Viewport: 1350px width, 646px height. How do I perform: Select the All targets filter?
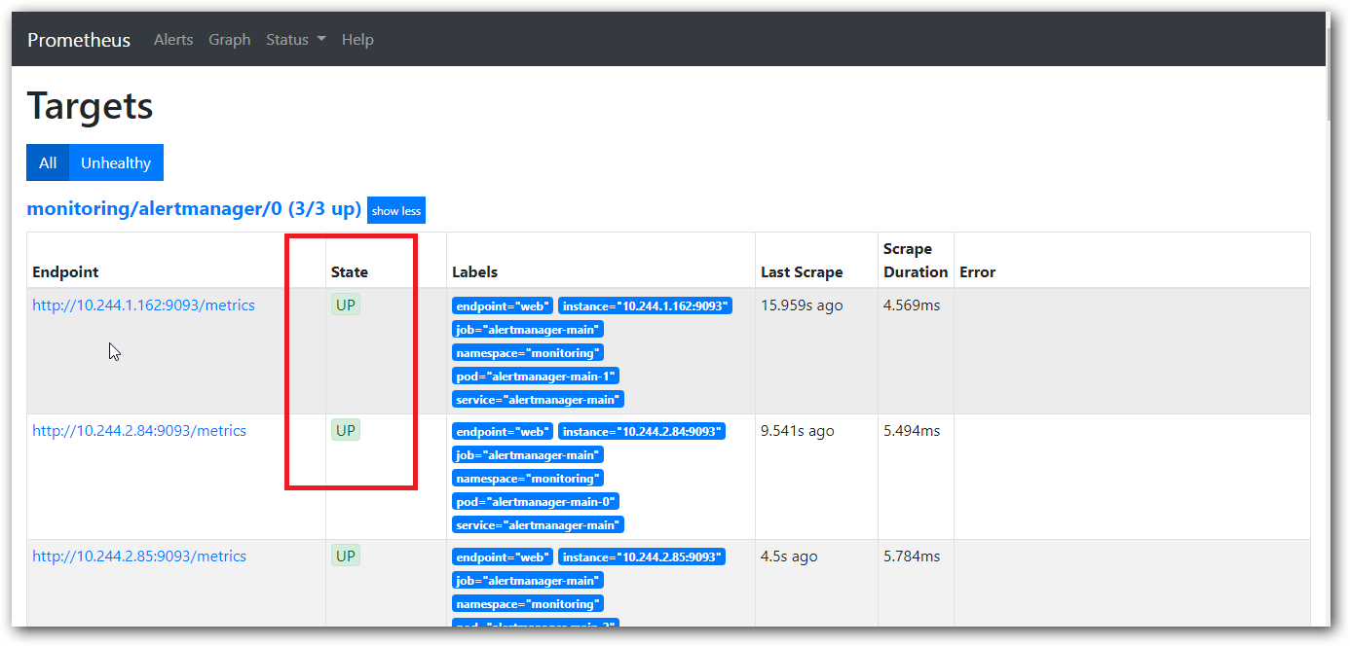(x=48, y=163)
